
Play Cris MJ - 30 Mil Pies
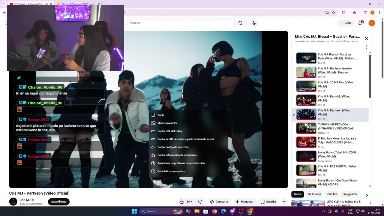tap(330, 86)
